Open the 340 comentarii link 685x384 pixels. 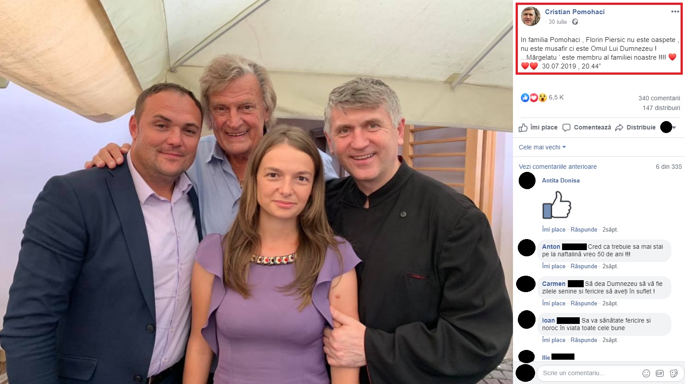[659, 98]
